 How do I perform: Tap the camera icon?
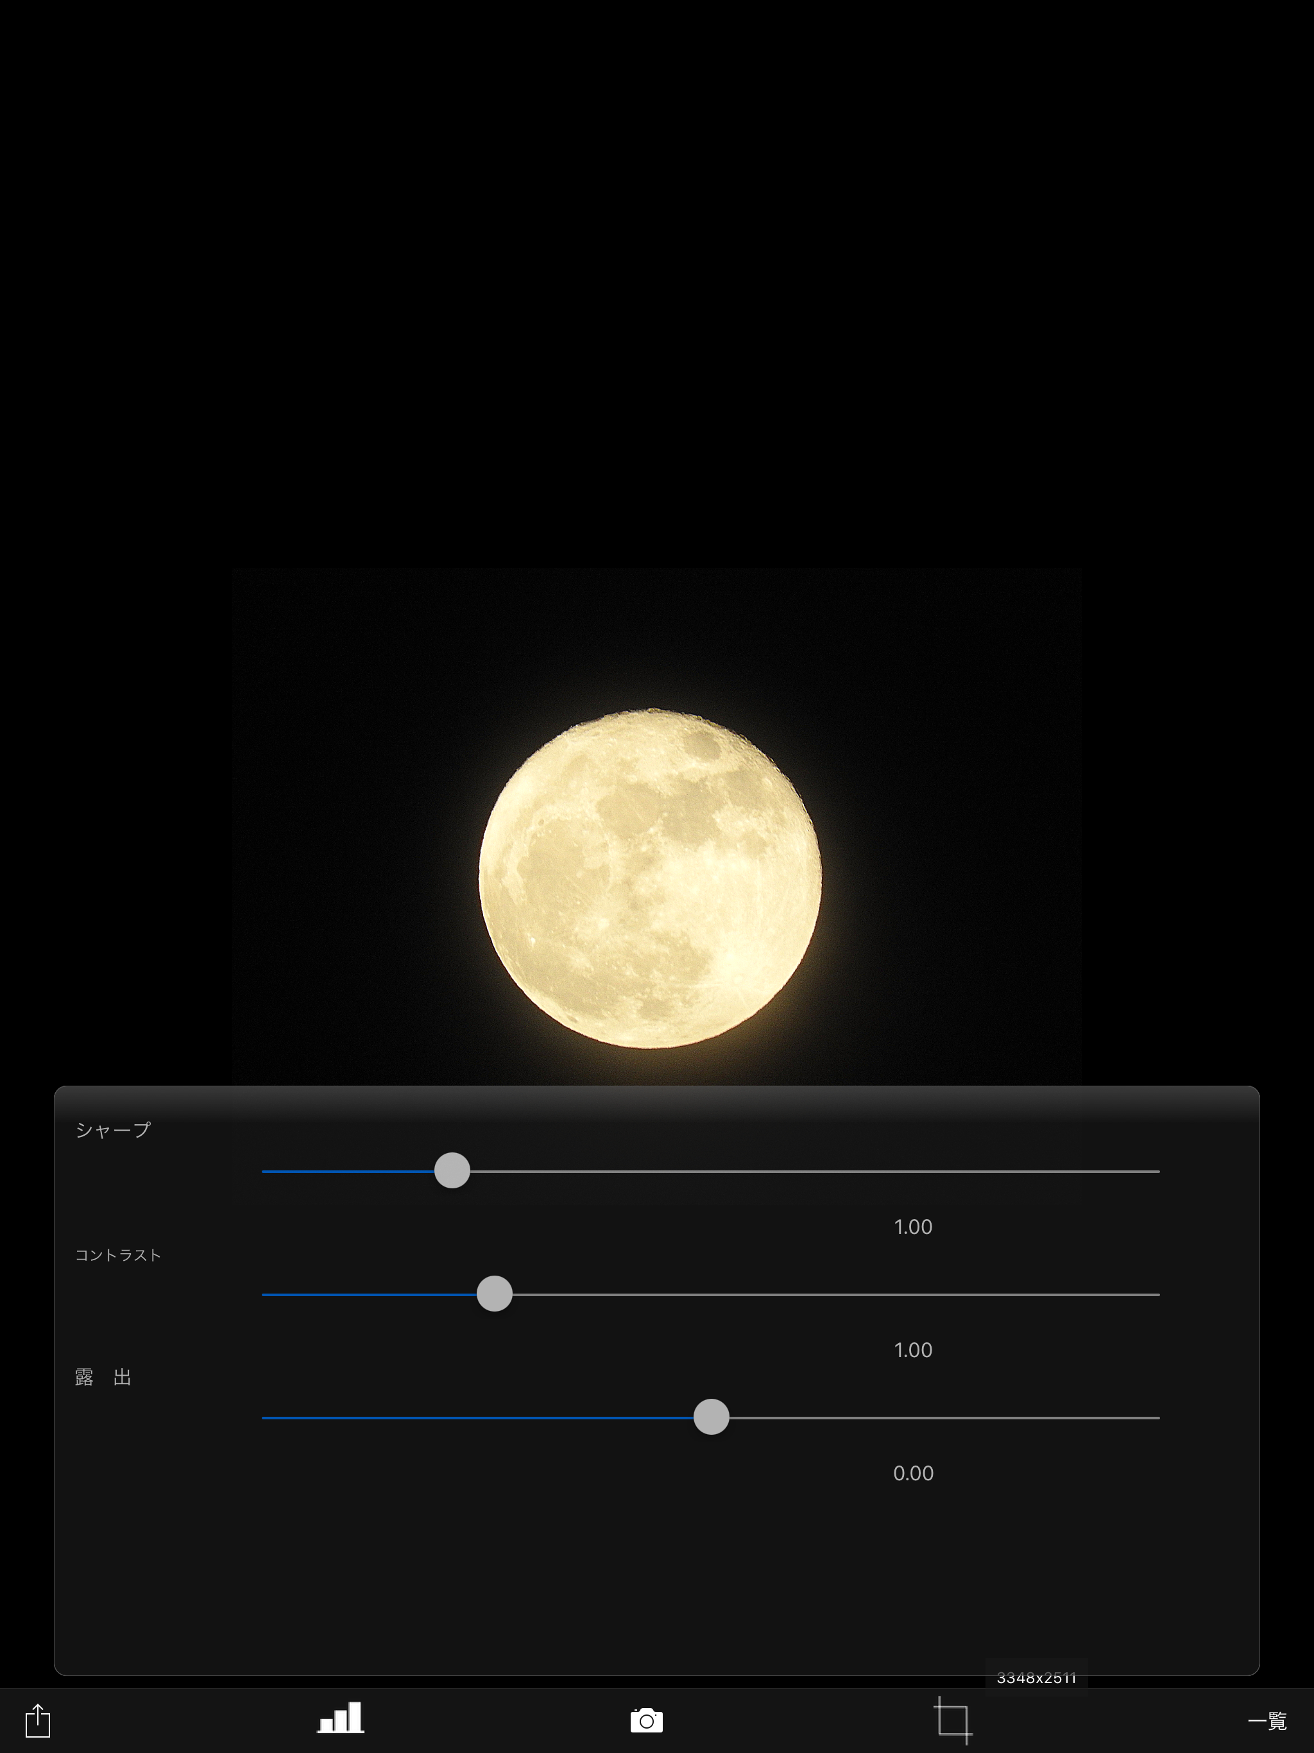coord(646,1720)
